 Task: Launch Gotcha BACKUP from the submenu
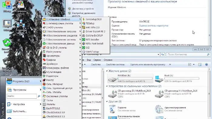tap(95, 36)
